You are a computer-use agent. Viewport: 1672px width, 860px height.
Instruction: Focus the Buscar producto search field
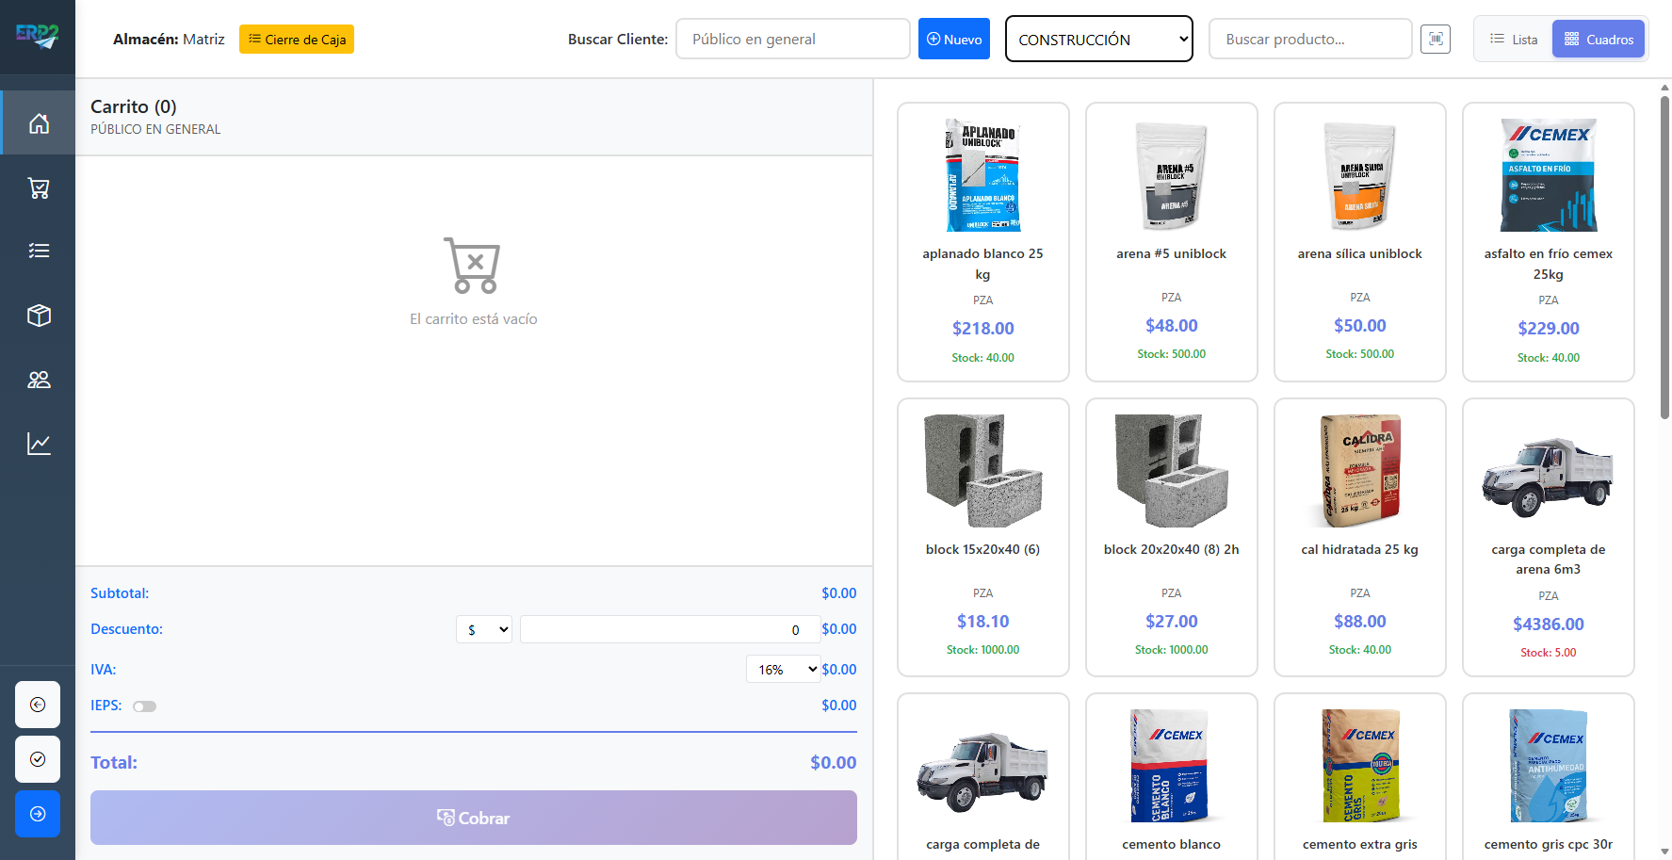(1309, 40)
